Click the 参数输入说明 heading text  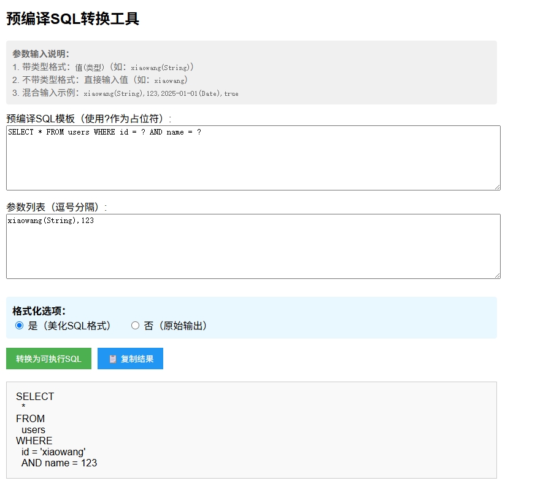[x=40, y=54]
